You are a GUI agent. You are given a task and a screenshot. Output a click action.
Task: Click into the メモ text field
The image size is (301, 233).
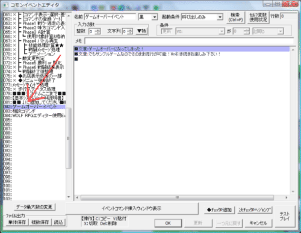coord(189,41)
